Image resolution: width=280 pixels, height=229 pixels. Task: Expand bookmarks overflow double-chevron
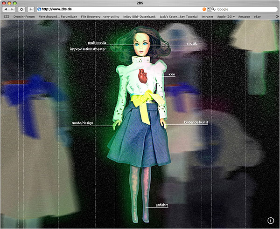pyautogui.click(x=277, y=17)
